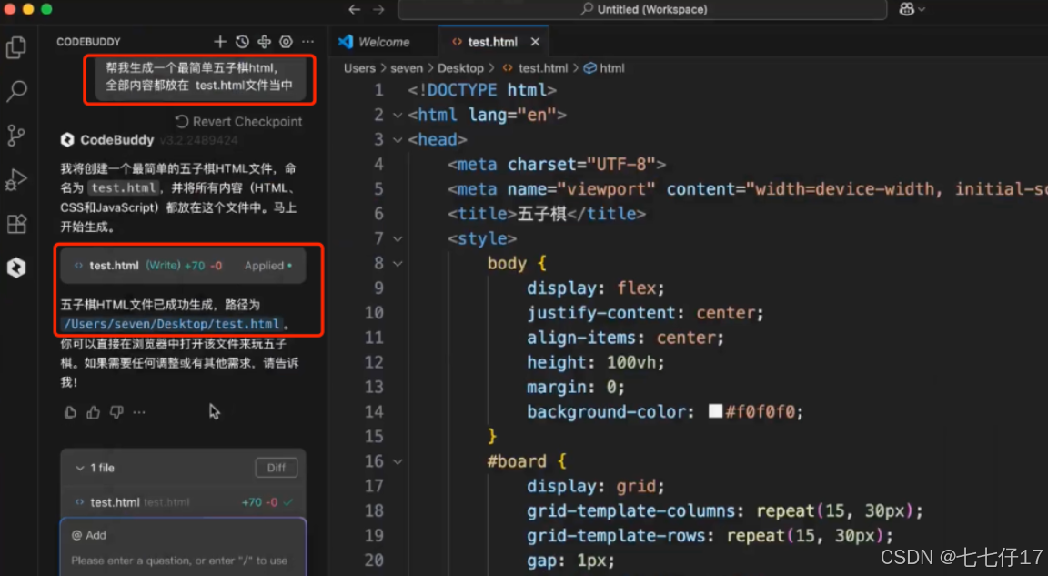
Task: Collapse the html tag on line 2
Action: 398,115
